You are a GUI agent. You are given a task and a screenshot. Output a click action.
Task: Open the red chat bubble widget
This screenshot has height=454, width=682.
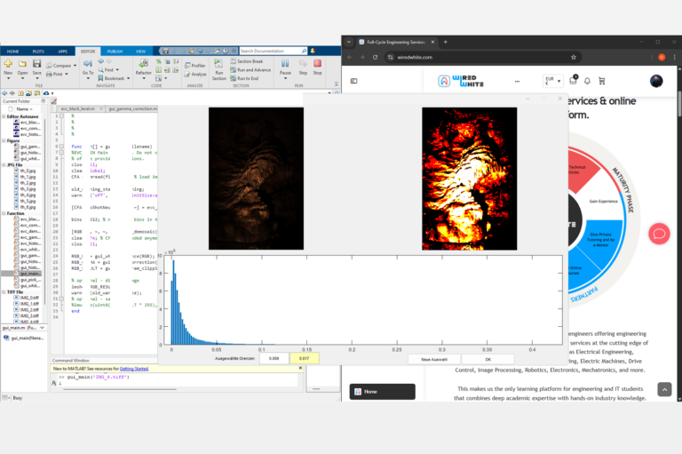point(659,235)
